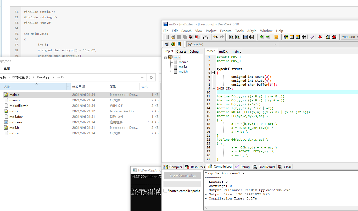
Task: Click Remove from project minus icon
Action: 268,37
